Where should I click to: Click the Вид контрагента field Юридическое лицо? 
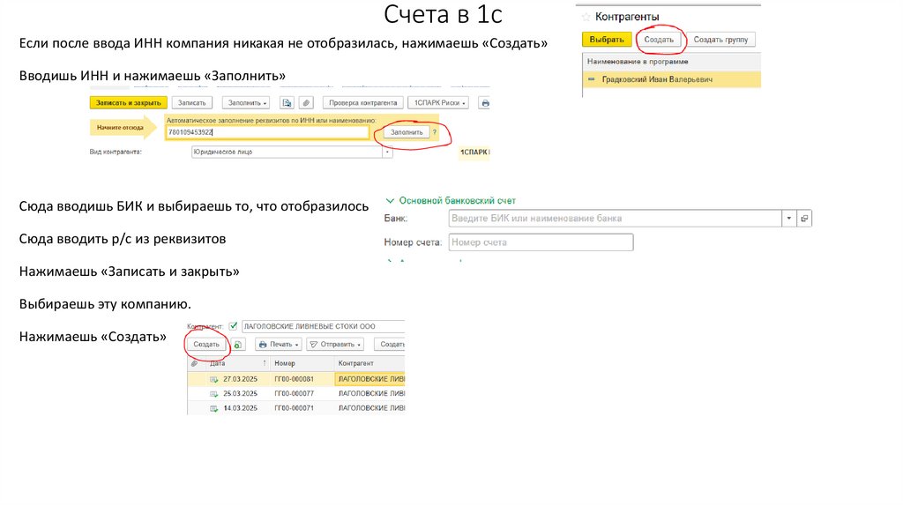point(287,152)
